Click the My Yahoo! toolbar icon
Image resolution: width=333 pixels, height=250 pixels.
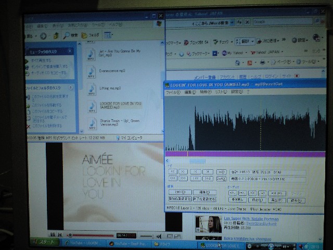224,53
